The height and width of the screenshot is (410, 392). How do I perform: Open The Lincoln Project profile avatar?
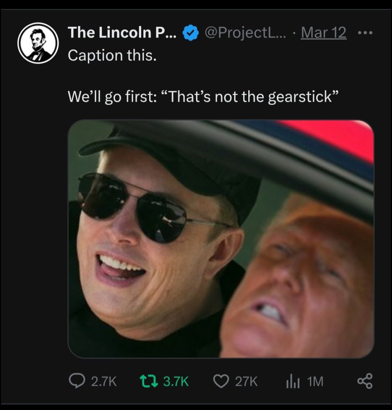point(38,43)
